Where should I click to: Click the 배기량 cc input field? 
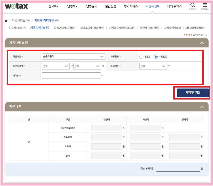pyautogui.click(x=71, y=76)
